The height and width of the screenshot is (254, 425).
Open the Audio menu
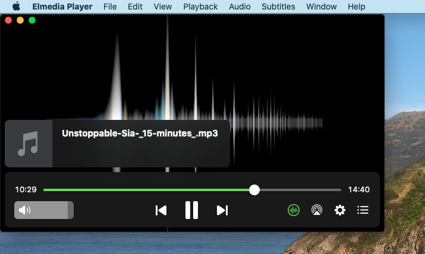click(240, 7)
